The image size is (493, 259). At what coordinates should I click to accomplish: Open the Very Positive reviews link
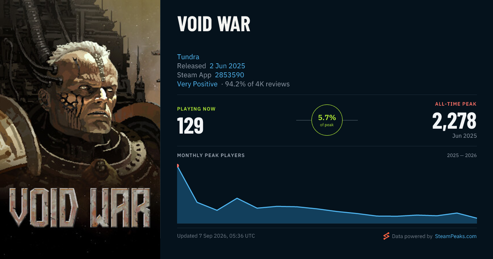197,84
